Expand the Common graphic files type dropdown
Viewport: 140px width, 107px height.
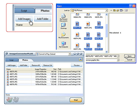pyautogui.click(x=118, y=60)
